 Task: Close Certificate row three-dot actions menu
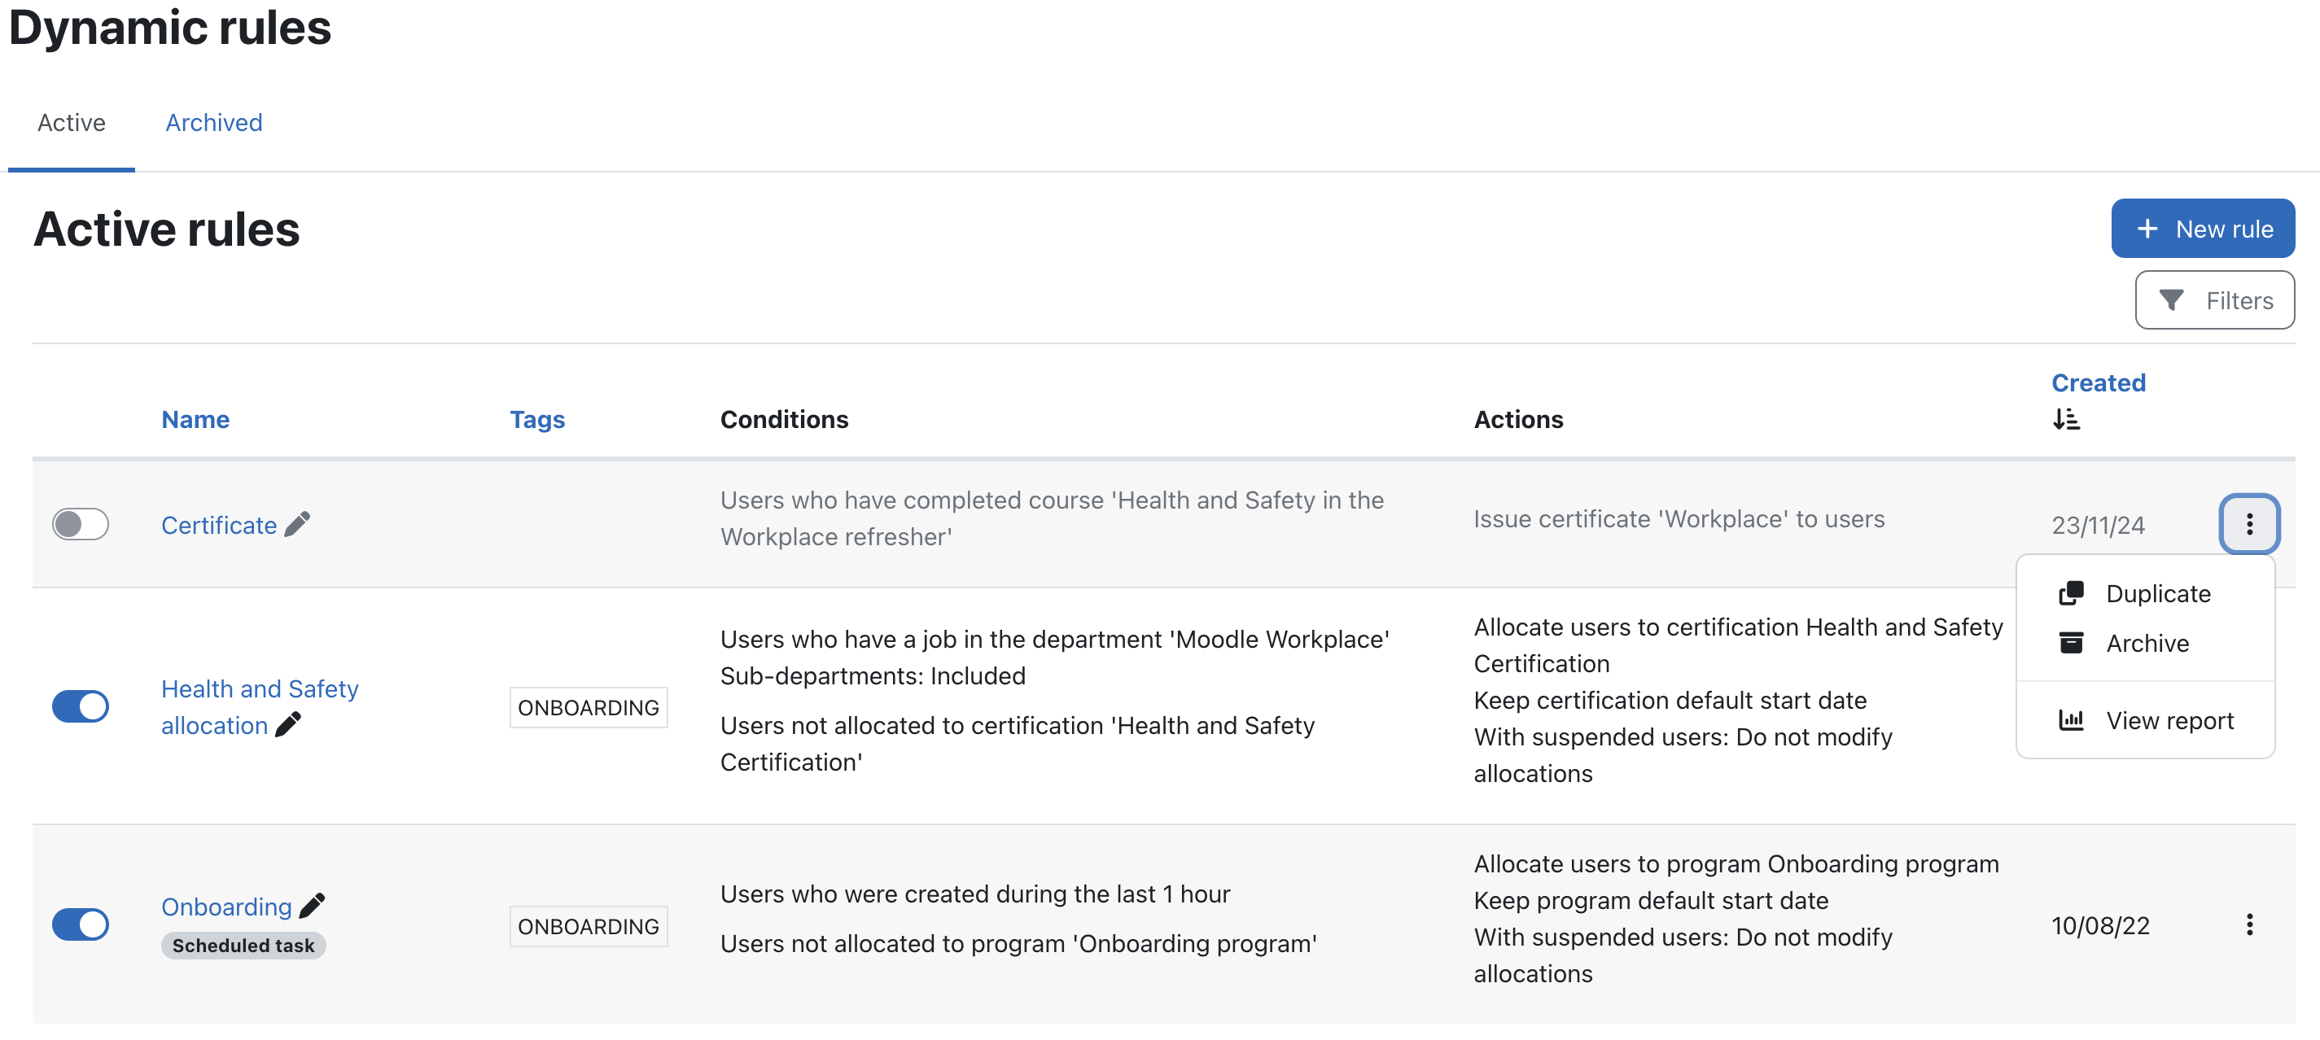pyautogui.click(x=2249, y=524)
